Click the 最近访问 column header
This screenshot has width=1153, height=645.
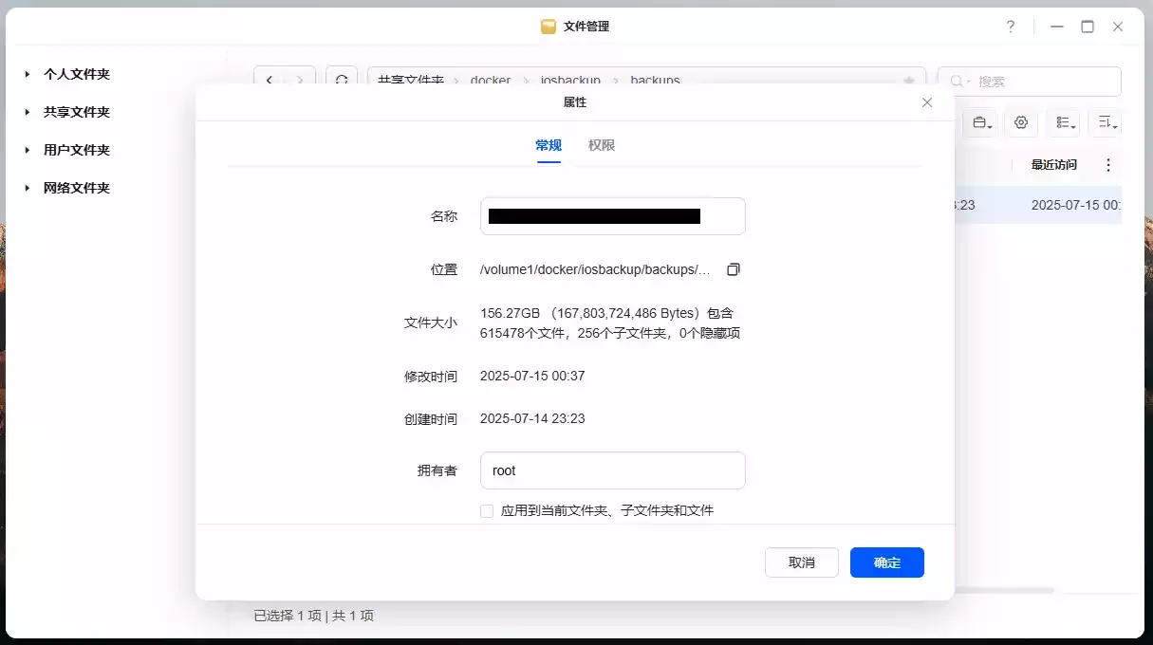(1054, 165)
